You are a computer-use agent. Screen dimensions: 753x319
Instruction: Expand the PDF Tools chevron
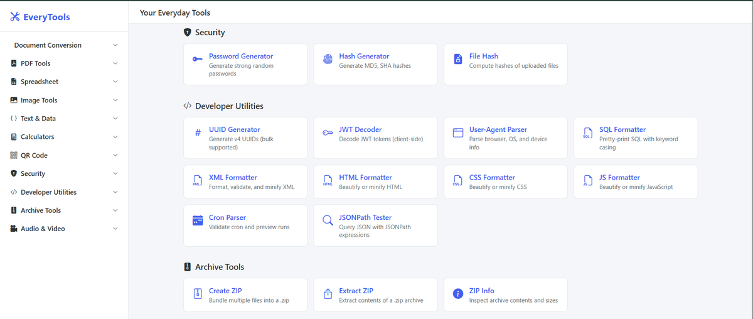[115, 63]
